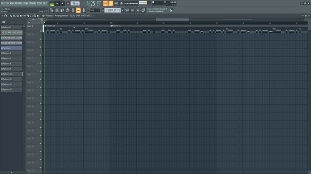Open the PATTERNS menu
This screenshot has width=311, height=174.
(x=18, y=3)
